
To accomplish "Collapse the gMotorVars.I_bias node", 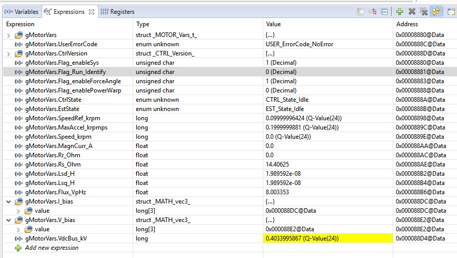I will point(8,201).
